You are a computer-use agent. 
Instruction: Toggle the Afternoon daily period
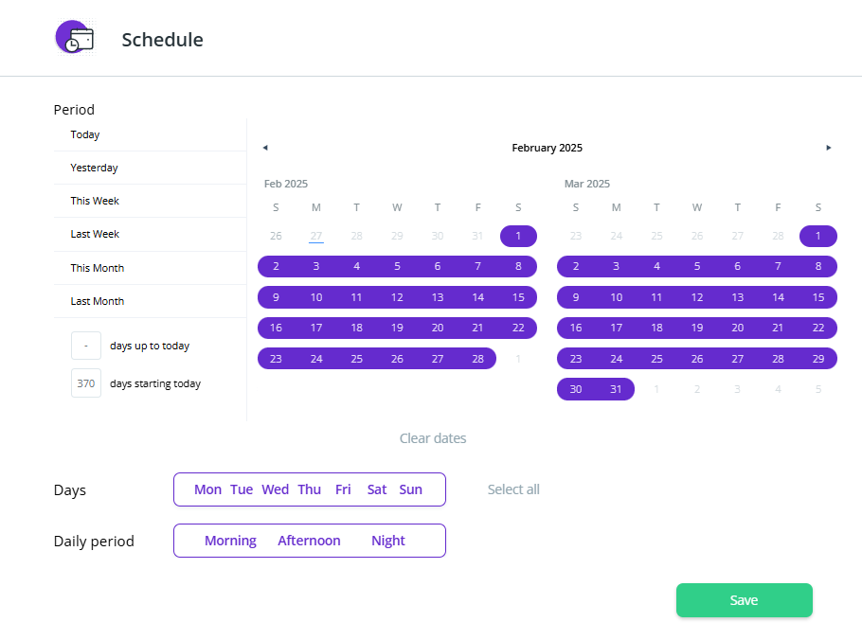(x=309, y=541)
